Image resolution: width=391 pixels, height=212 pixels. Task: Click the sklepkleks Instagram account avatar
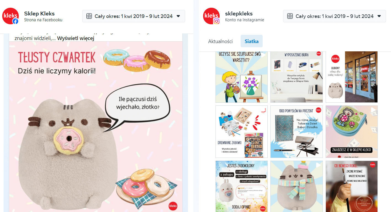[211, 16]
